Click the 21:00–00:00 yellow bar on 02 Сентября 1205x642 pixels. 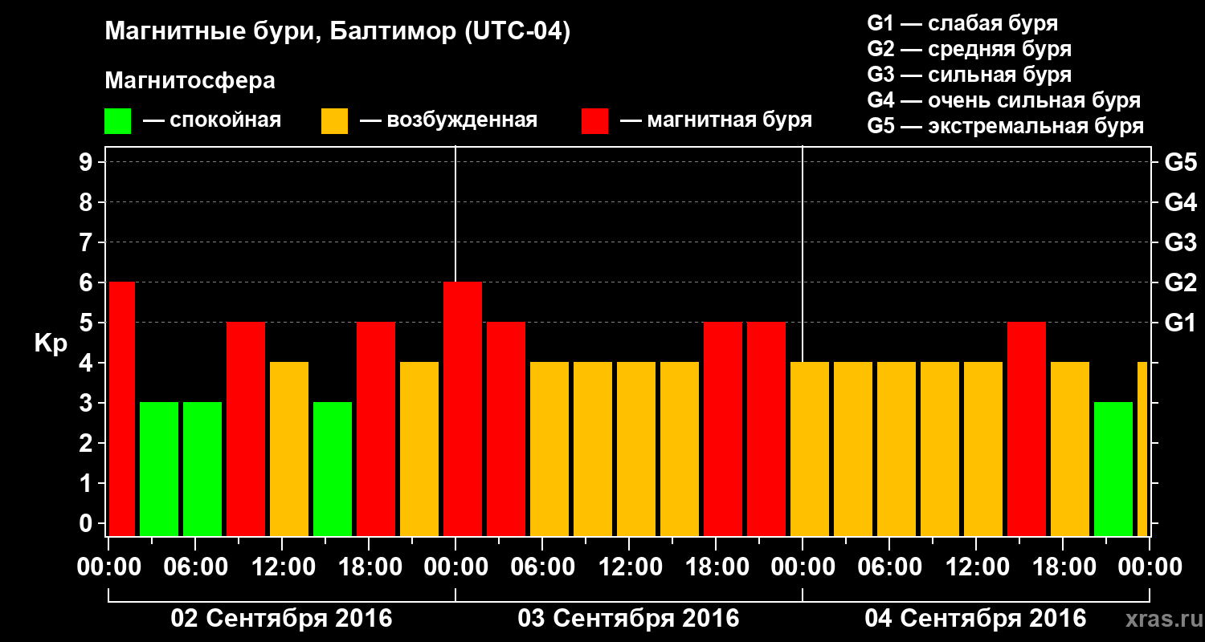point(419,449)
